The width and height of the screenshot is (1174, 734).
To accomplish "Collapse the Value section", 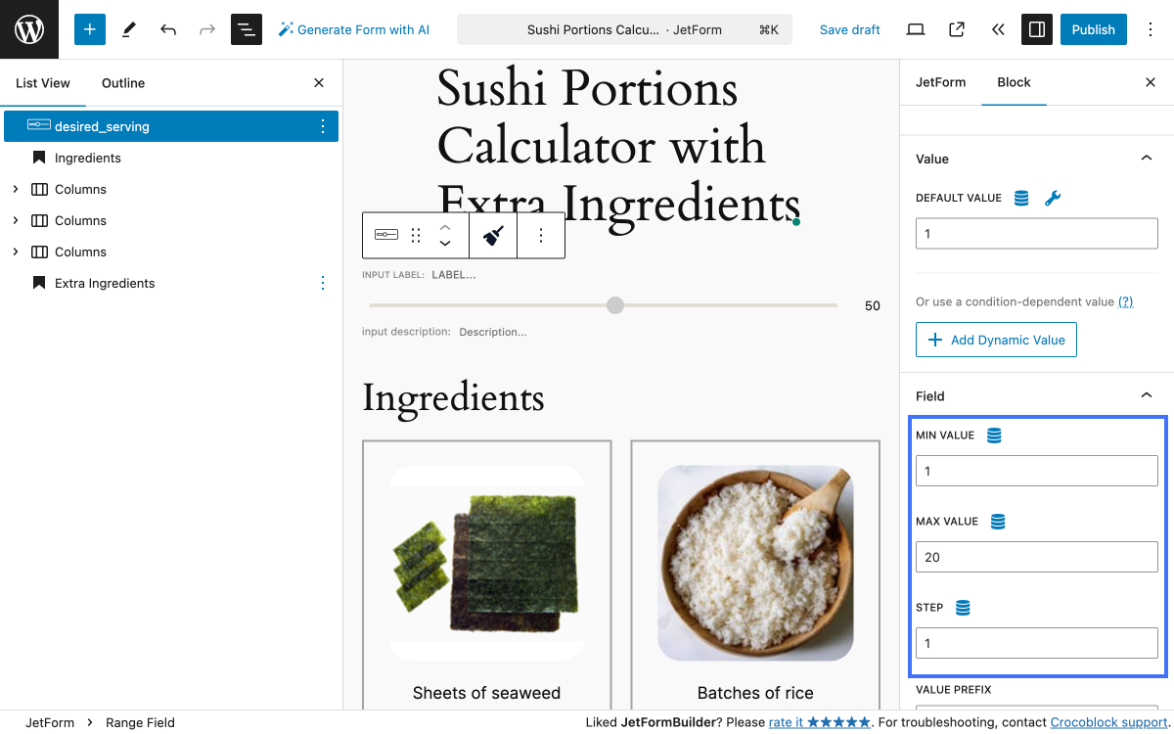I will [1146, 158].
